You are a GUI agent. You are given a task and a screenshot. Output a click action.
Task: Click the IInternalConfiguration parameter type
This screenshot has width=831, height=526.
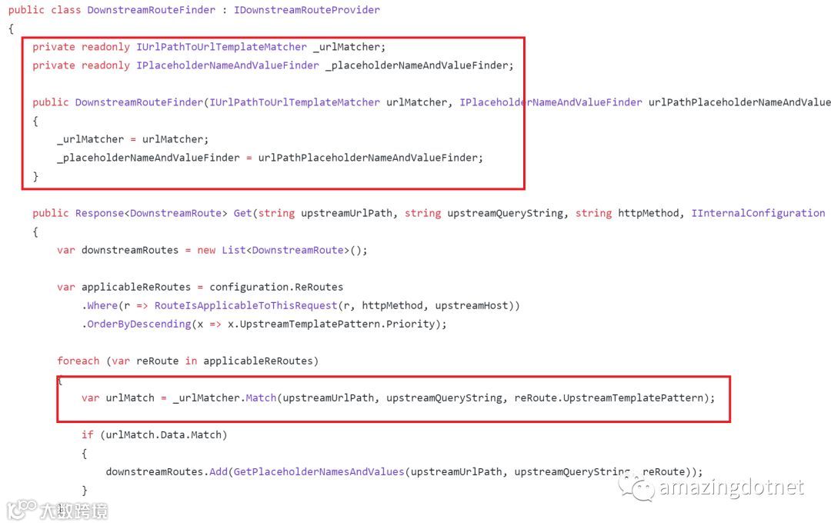click(x=758, y=213)
